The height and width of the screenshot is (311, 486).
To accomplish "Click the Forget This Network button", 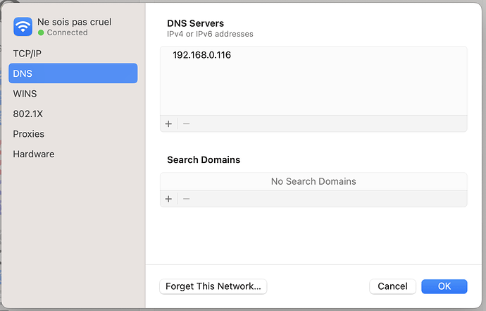I will click(x=213, y=286).
